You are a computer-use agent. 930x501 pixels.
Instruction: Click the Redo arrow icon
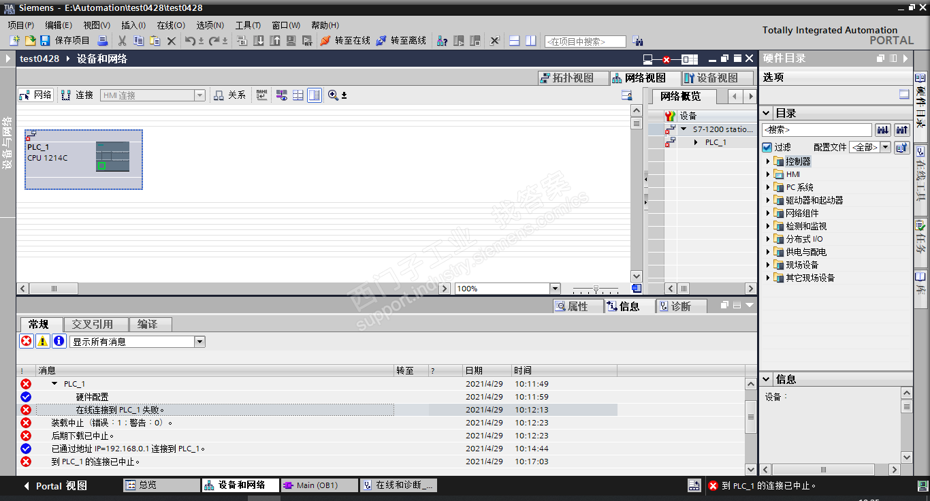[214, 41]
